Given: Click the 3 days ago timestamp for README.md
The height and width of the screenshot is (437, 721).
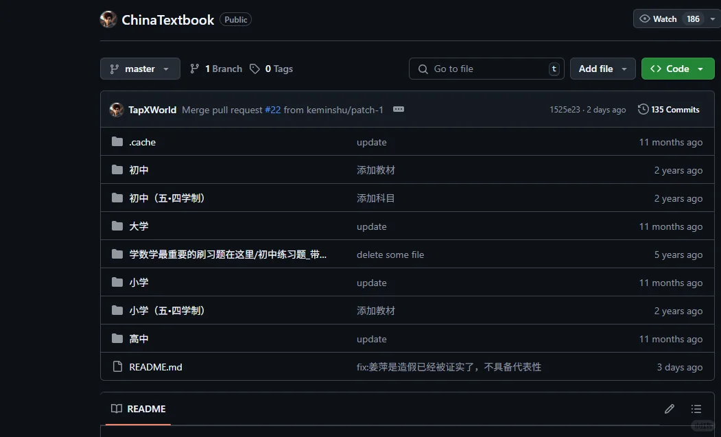Looking at the screenshot, I should coord(680,367).
